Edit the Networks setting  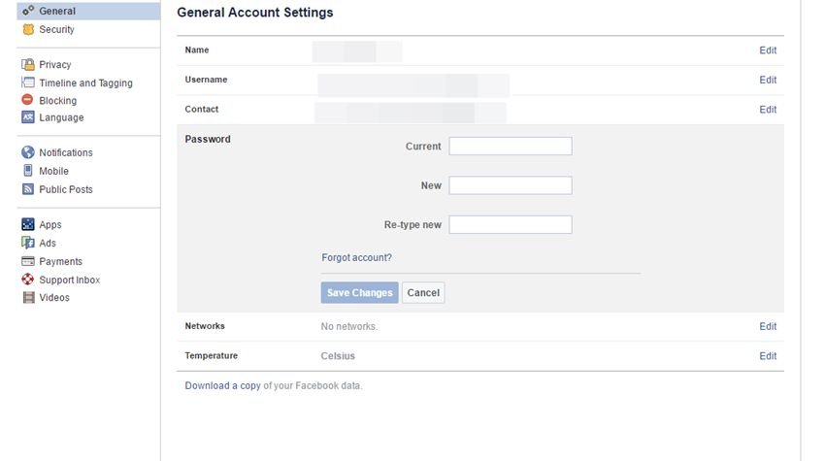pos(768,326)
